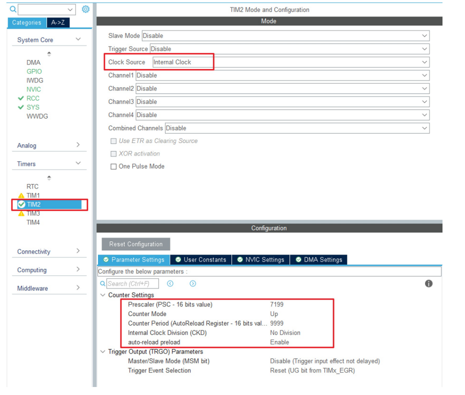The height and width of the screenshot is (395, 465).
Task: Switch to the A->Z tab
Action: point(58,22)
